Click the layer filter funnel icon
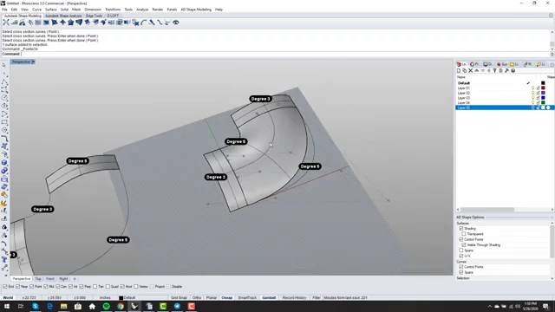 pos(494,70)
